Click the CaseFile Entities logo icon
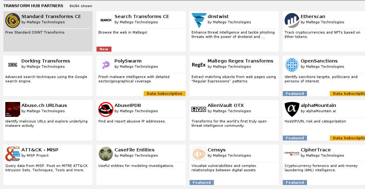The height and width of the screenshot is (189, 365). point(106,154)
